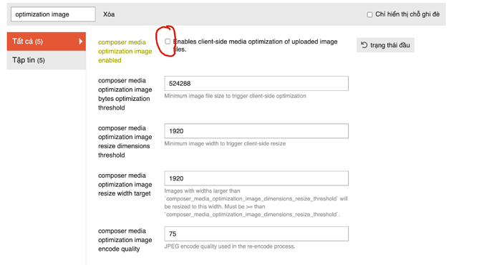Click 'resize dimensions threshold' setting label
This screenshot has width=494, height=265.
click(x=125, y=142)
